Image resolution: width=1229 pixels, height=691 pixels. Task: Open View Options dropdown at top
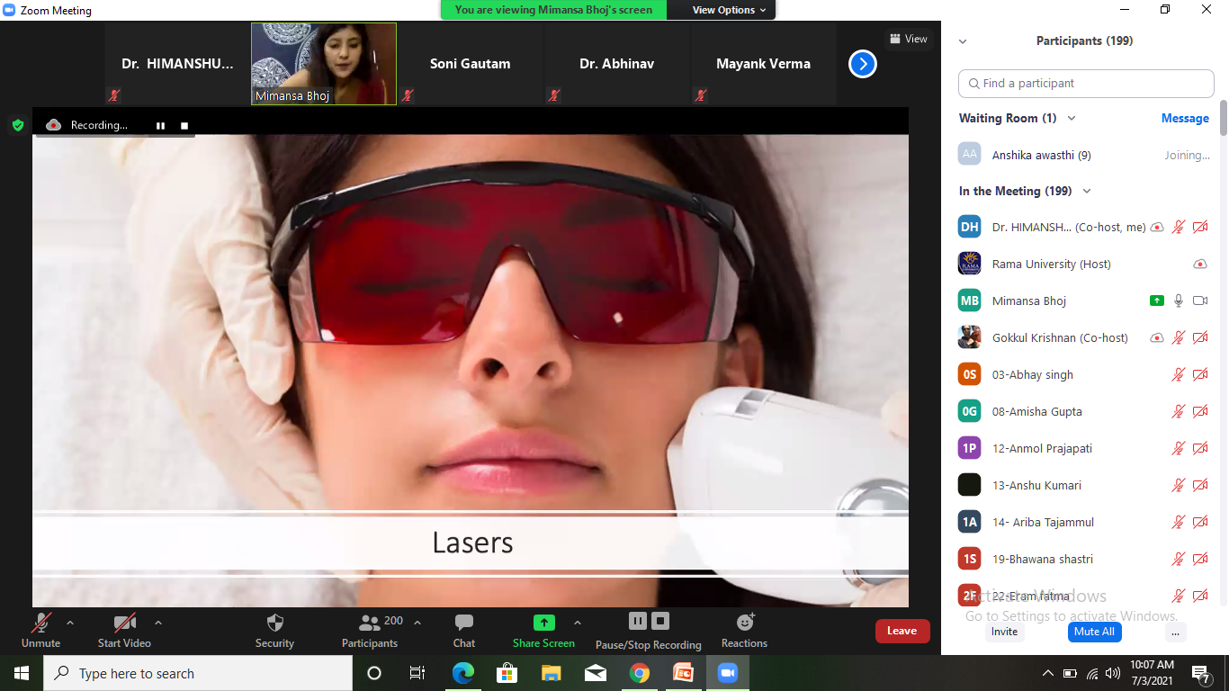(729, 10)
